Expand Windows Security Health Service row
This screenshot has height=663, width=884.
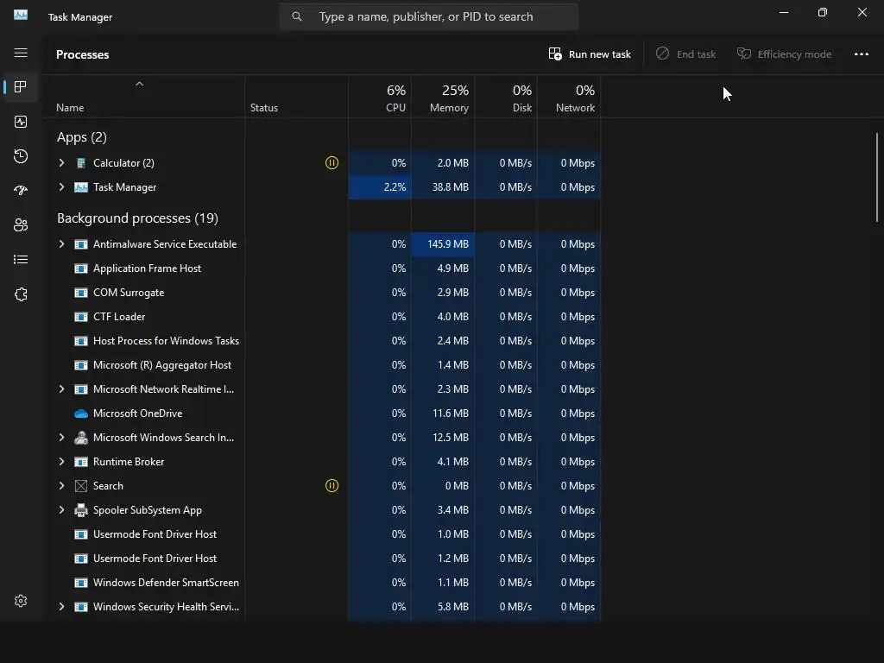[61, 607]
